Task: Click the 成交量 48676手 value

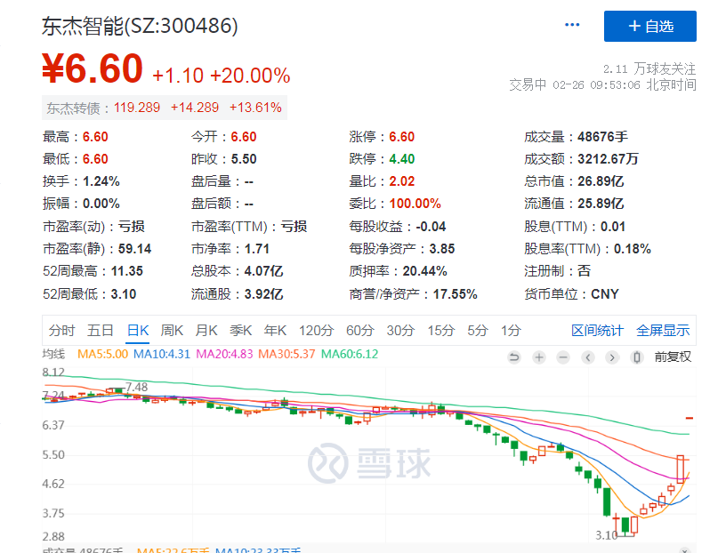Action: [x=603, y=137]
